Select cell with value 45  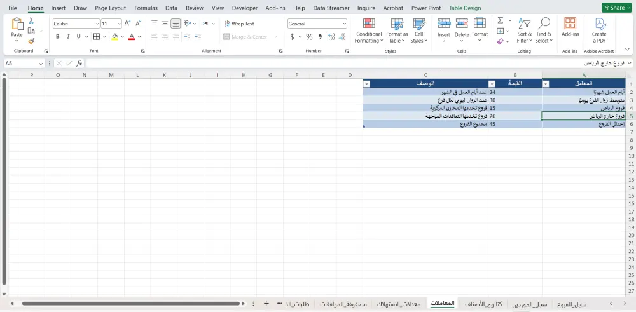pyautogui.click(x=515, y=124)
